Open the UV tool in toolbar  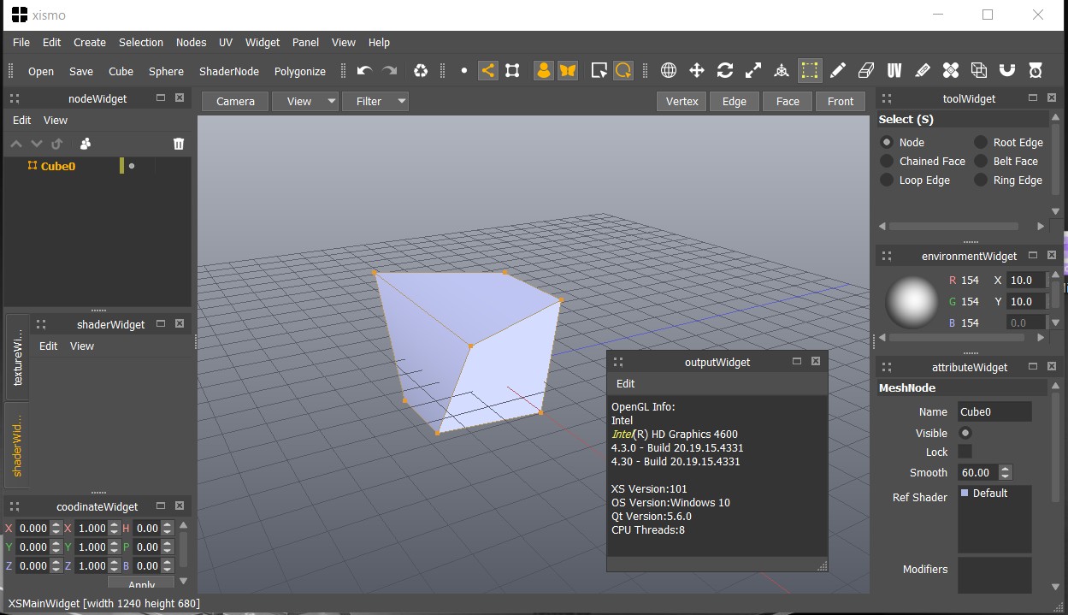(x=894, y=71)
